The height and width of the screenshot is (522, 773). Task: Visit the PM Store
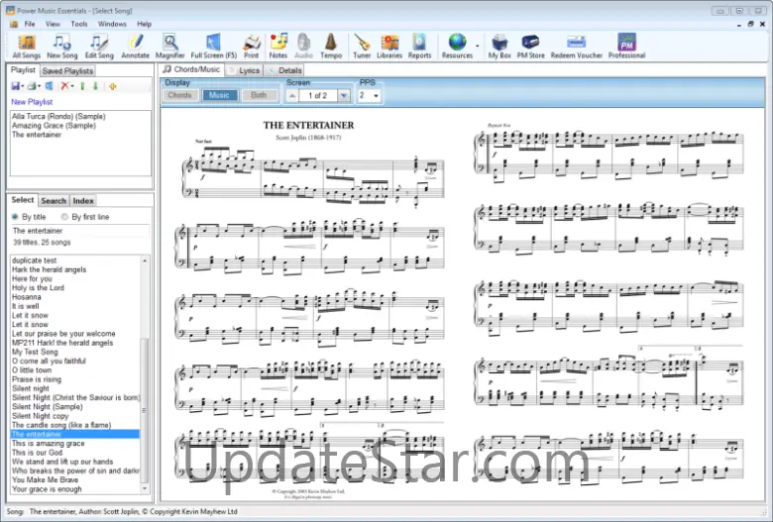pos(530,47)
